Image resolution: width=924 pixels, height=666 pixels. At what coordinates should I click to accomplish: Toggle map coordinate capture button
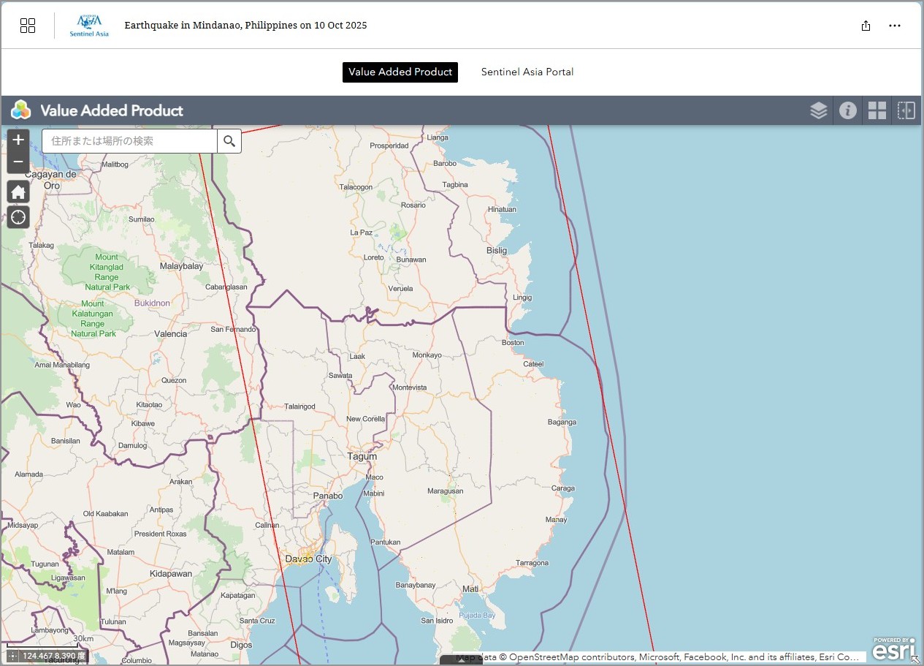click(13, 656)
